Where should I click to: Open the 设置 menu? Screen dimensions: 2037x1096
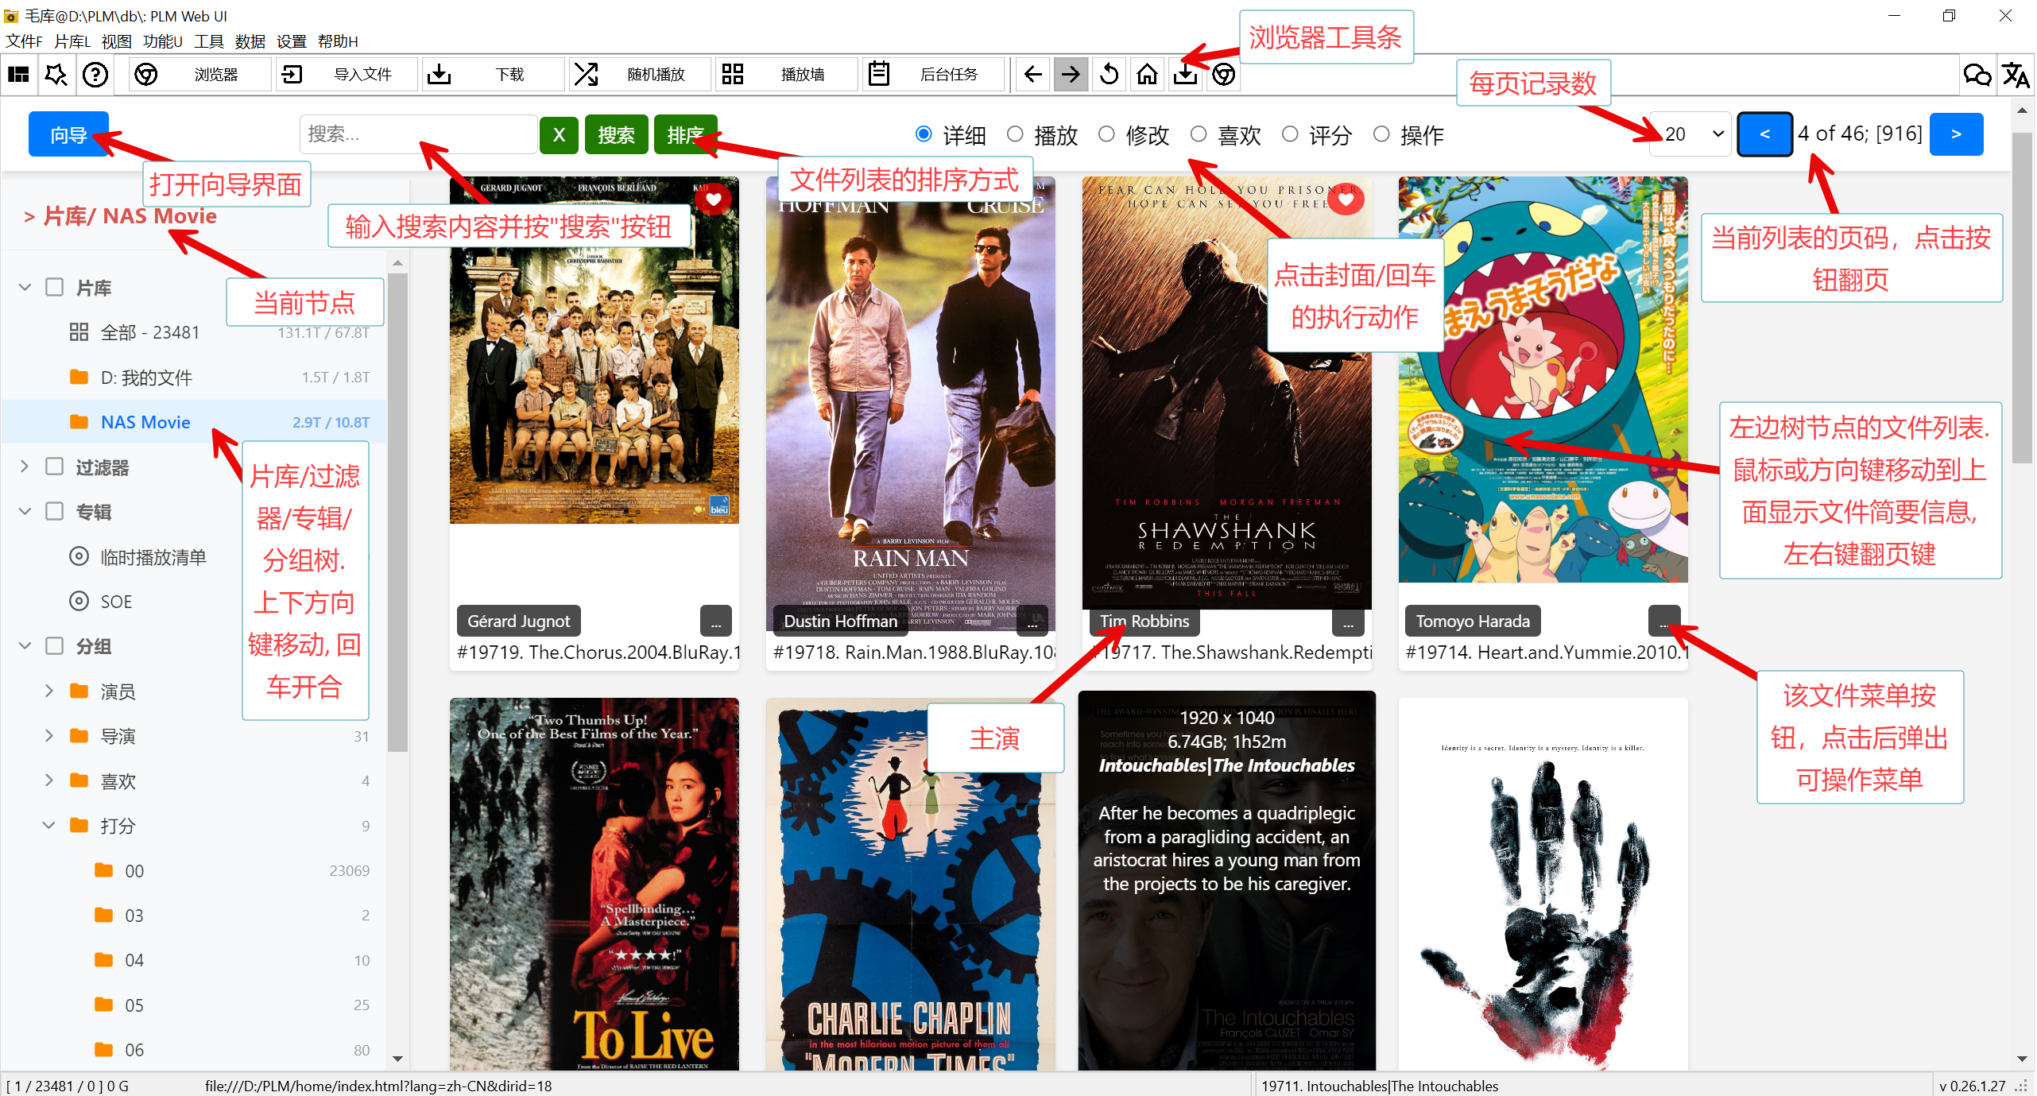(x=291, y=41)
